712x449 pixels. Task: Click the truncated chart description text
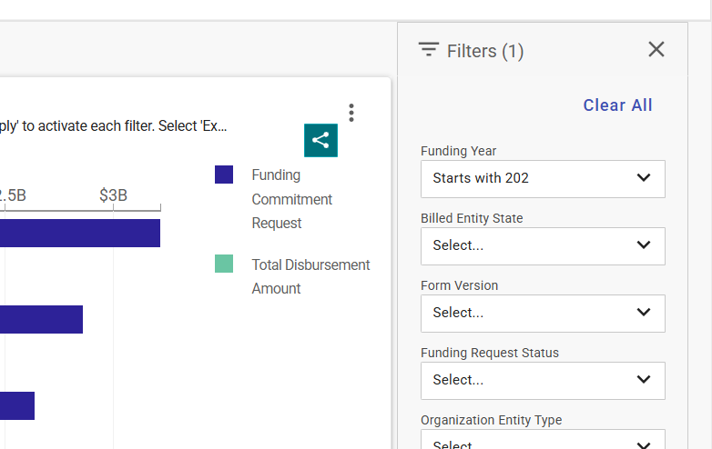(x=114, y=125)
